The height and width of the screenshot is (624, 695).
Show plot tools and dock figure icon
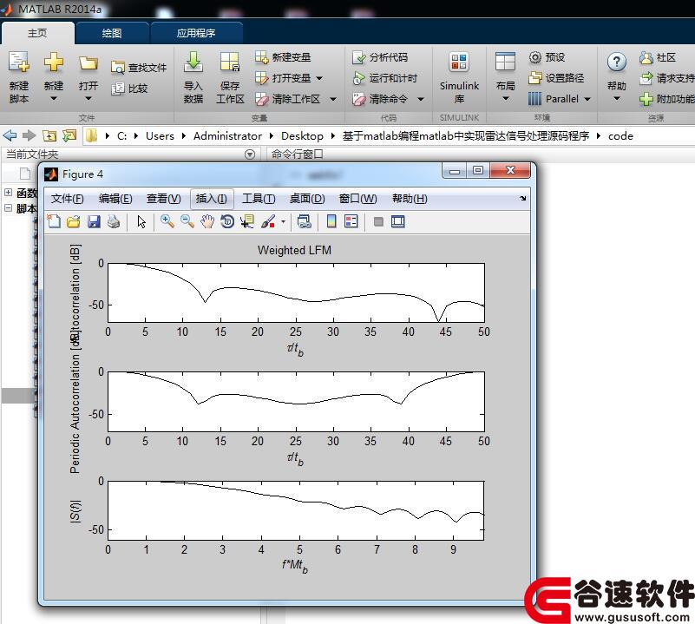398,221
